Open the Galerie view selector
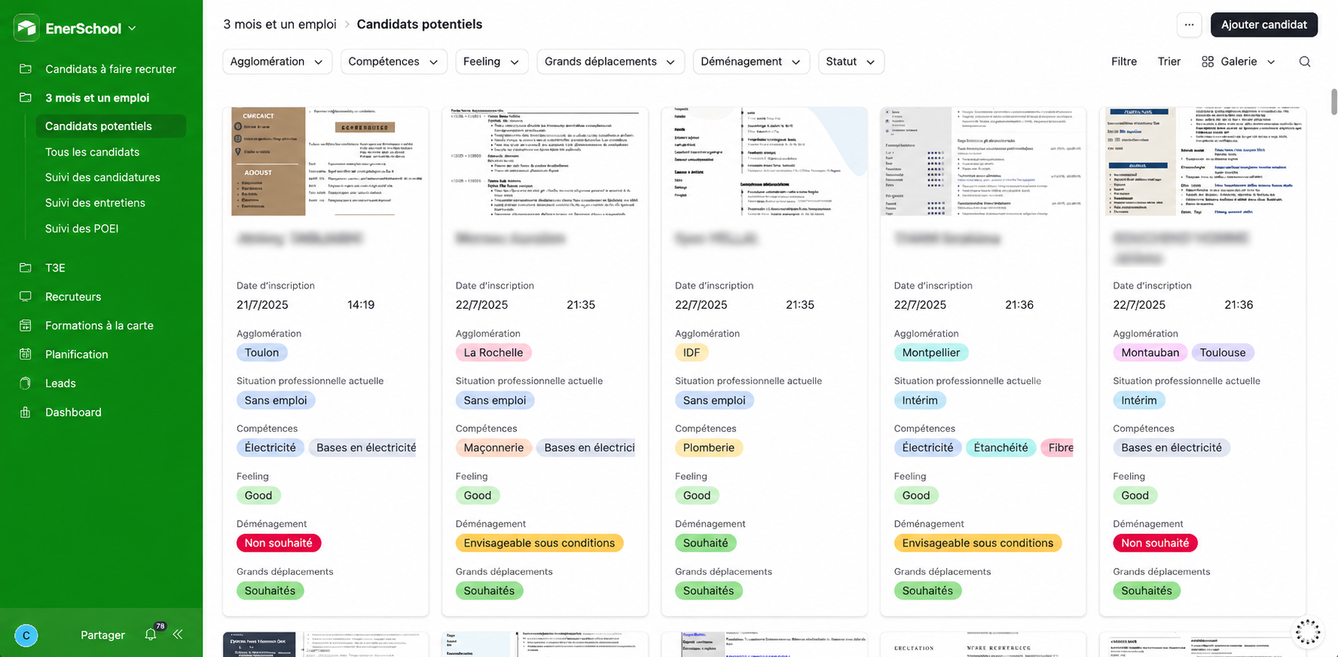This screenshot has height=657, width=1338. (x=1238, y=61)
